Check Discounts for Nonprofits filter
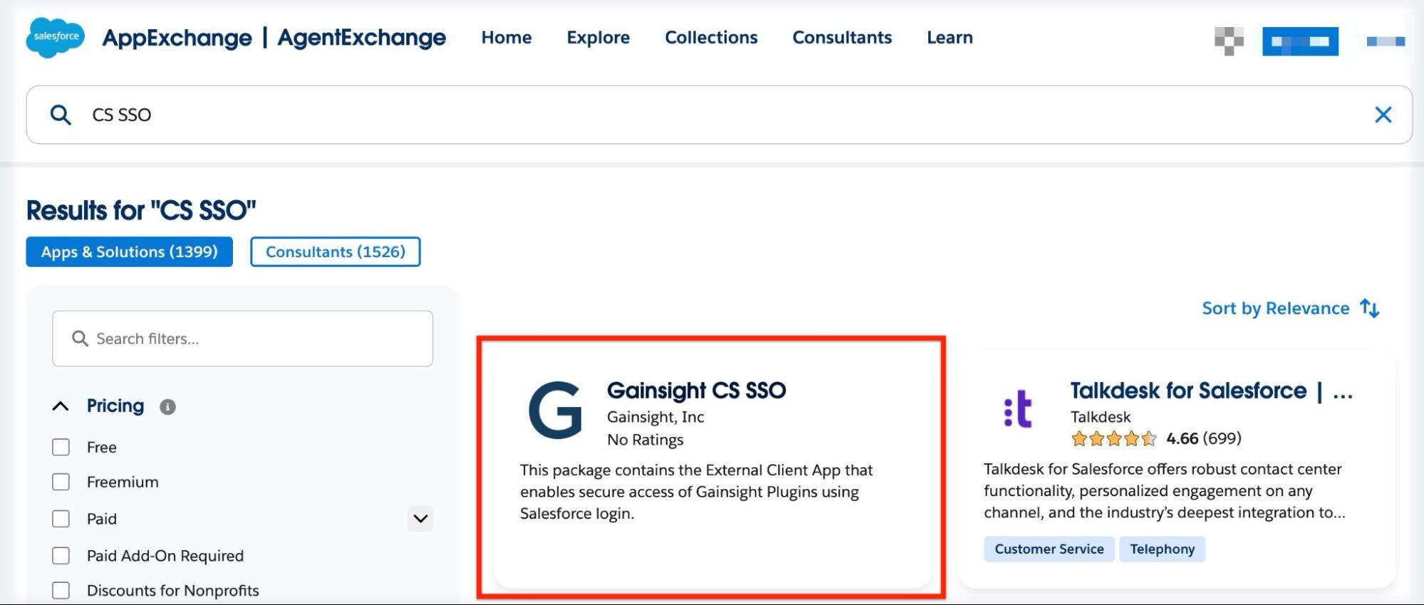This screenshot has width=1424, height=605. click(x=61, y=591)
